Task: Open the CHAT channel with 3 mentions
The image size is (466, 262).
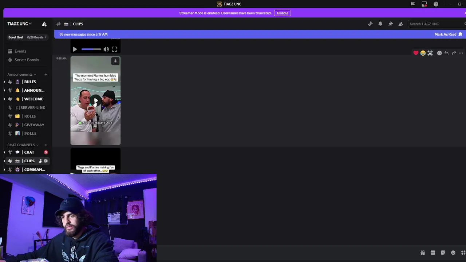Action: click(27, 152)
